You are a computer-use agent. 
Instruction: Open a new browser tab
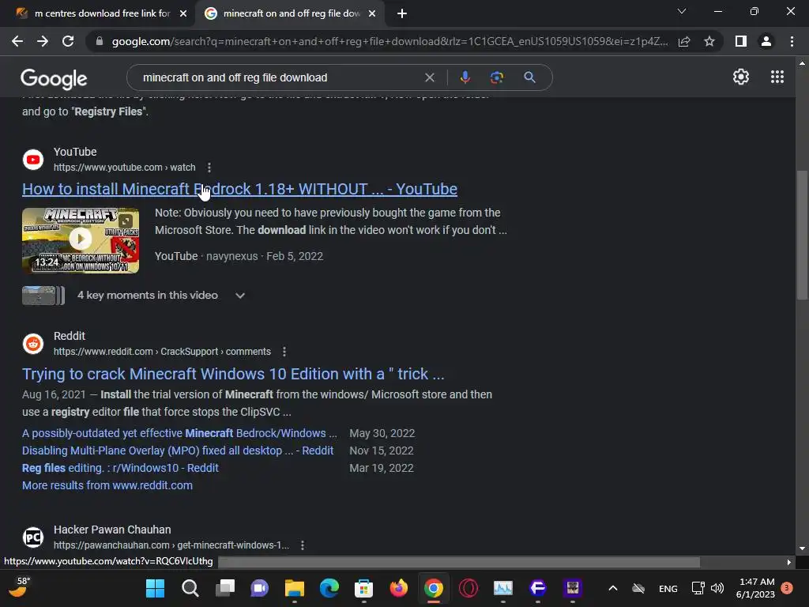(402, 14)
